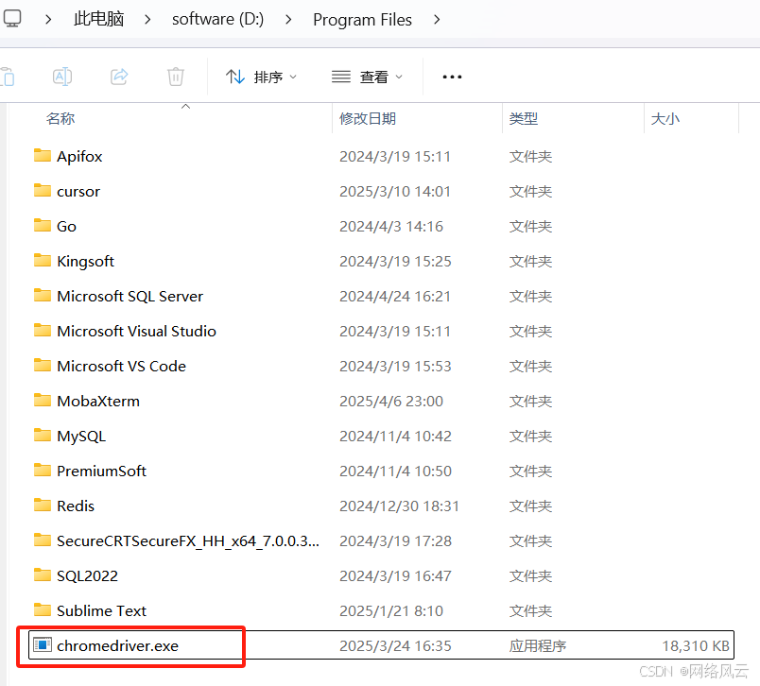760x686 pixels.
Task: Select the Redis folder icon
Action: pyautogui.click(x=43, y=505)
